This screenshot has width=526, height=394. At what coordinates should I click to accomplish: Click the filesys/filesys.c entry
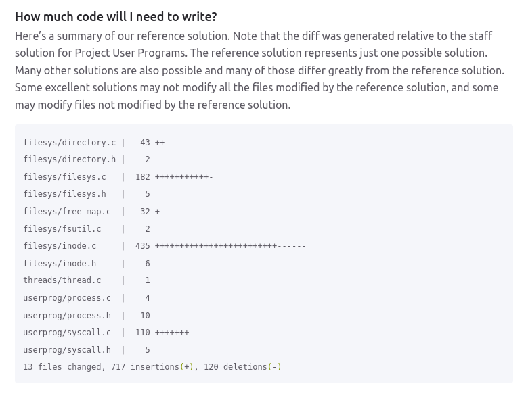pyautogui.click(x=64, y=177)
